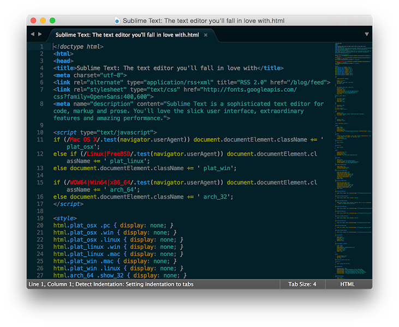The width and height of the screenshot is (399, 327).
Task: Click 'html.plat_osx .pc' selector
Action: tap(82, 225)
